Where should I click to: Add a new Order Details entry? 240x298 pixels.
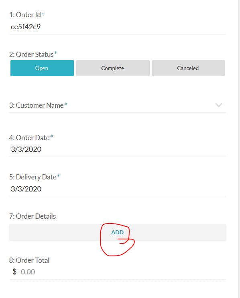[118, 232]
